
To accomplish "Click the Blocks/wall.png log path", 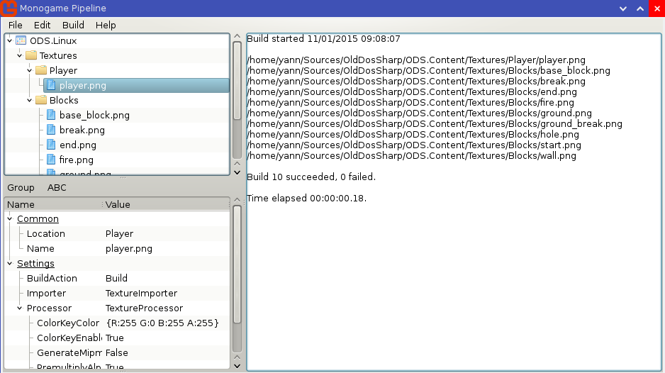I will (x=411, y=156).
